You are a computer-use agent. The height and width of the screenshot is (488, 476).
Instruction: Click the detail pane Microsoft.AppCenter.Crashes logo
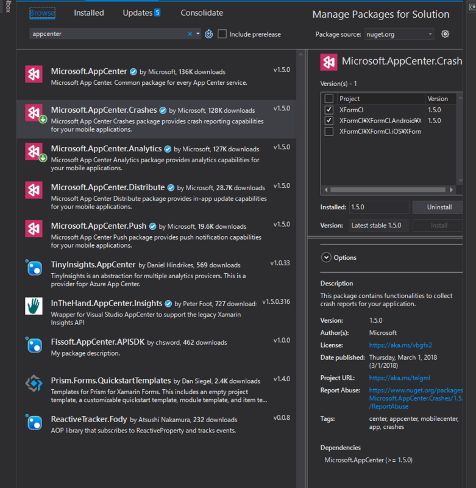point(329,62)
